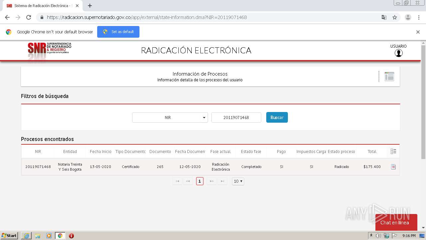Viewport: 426px width, 240px height.
Task: Click the Chrome forward arrow
Action: [18, 17]
